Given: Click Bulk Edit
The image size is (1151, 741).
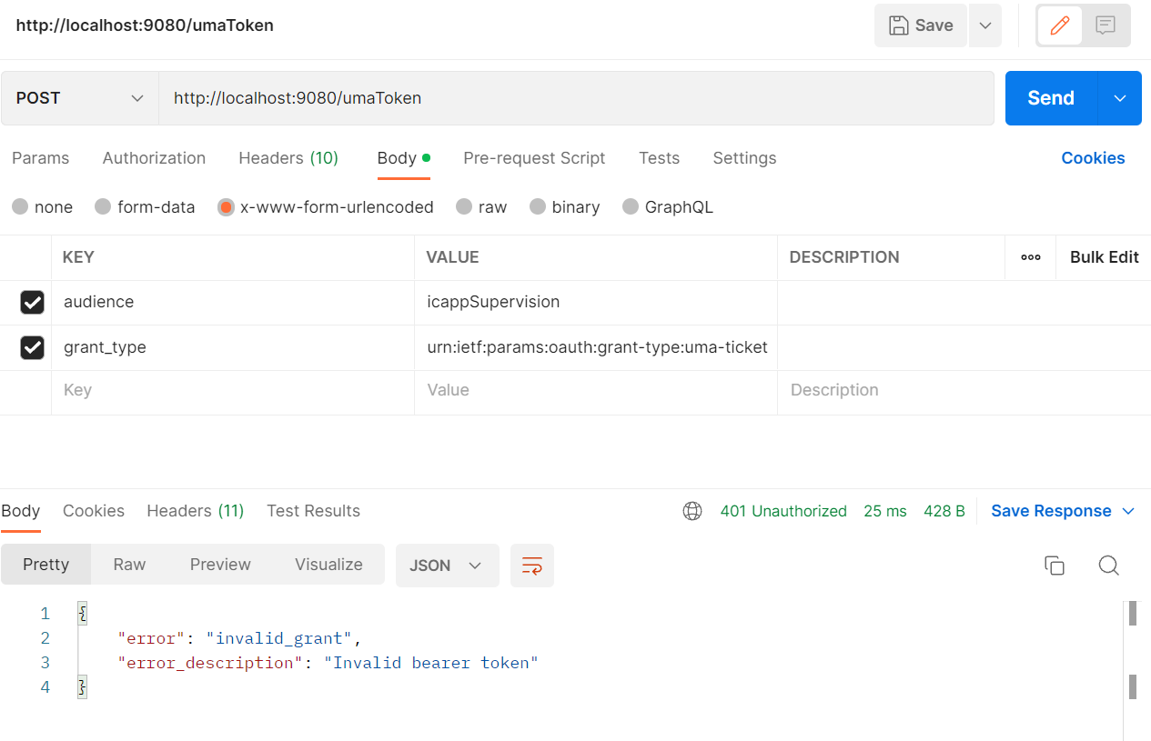Looking at the screenshot, I should (1104, 257).
